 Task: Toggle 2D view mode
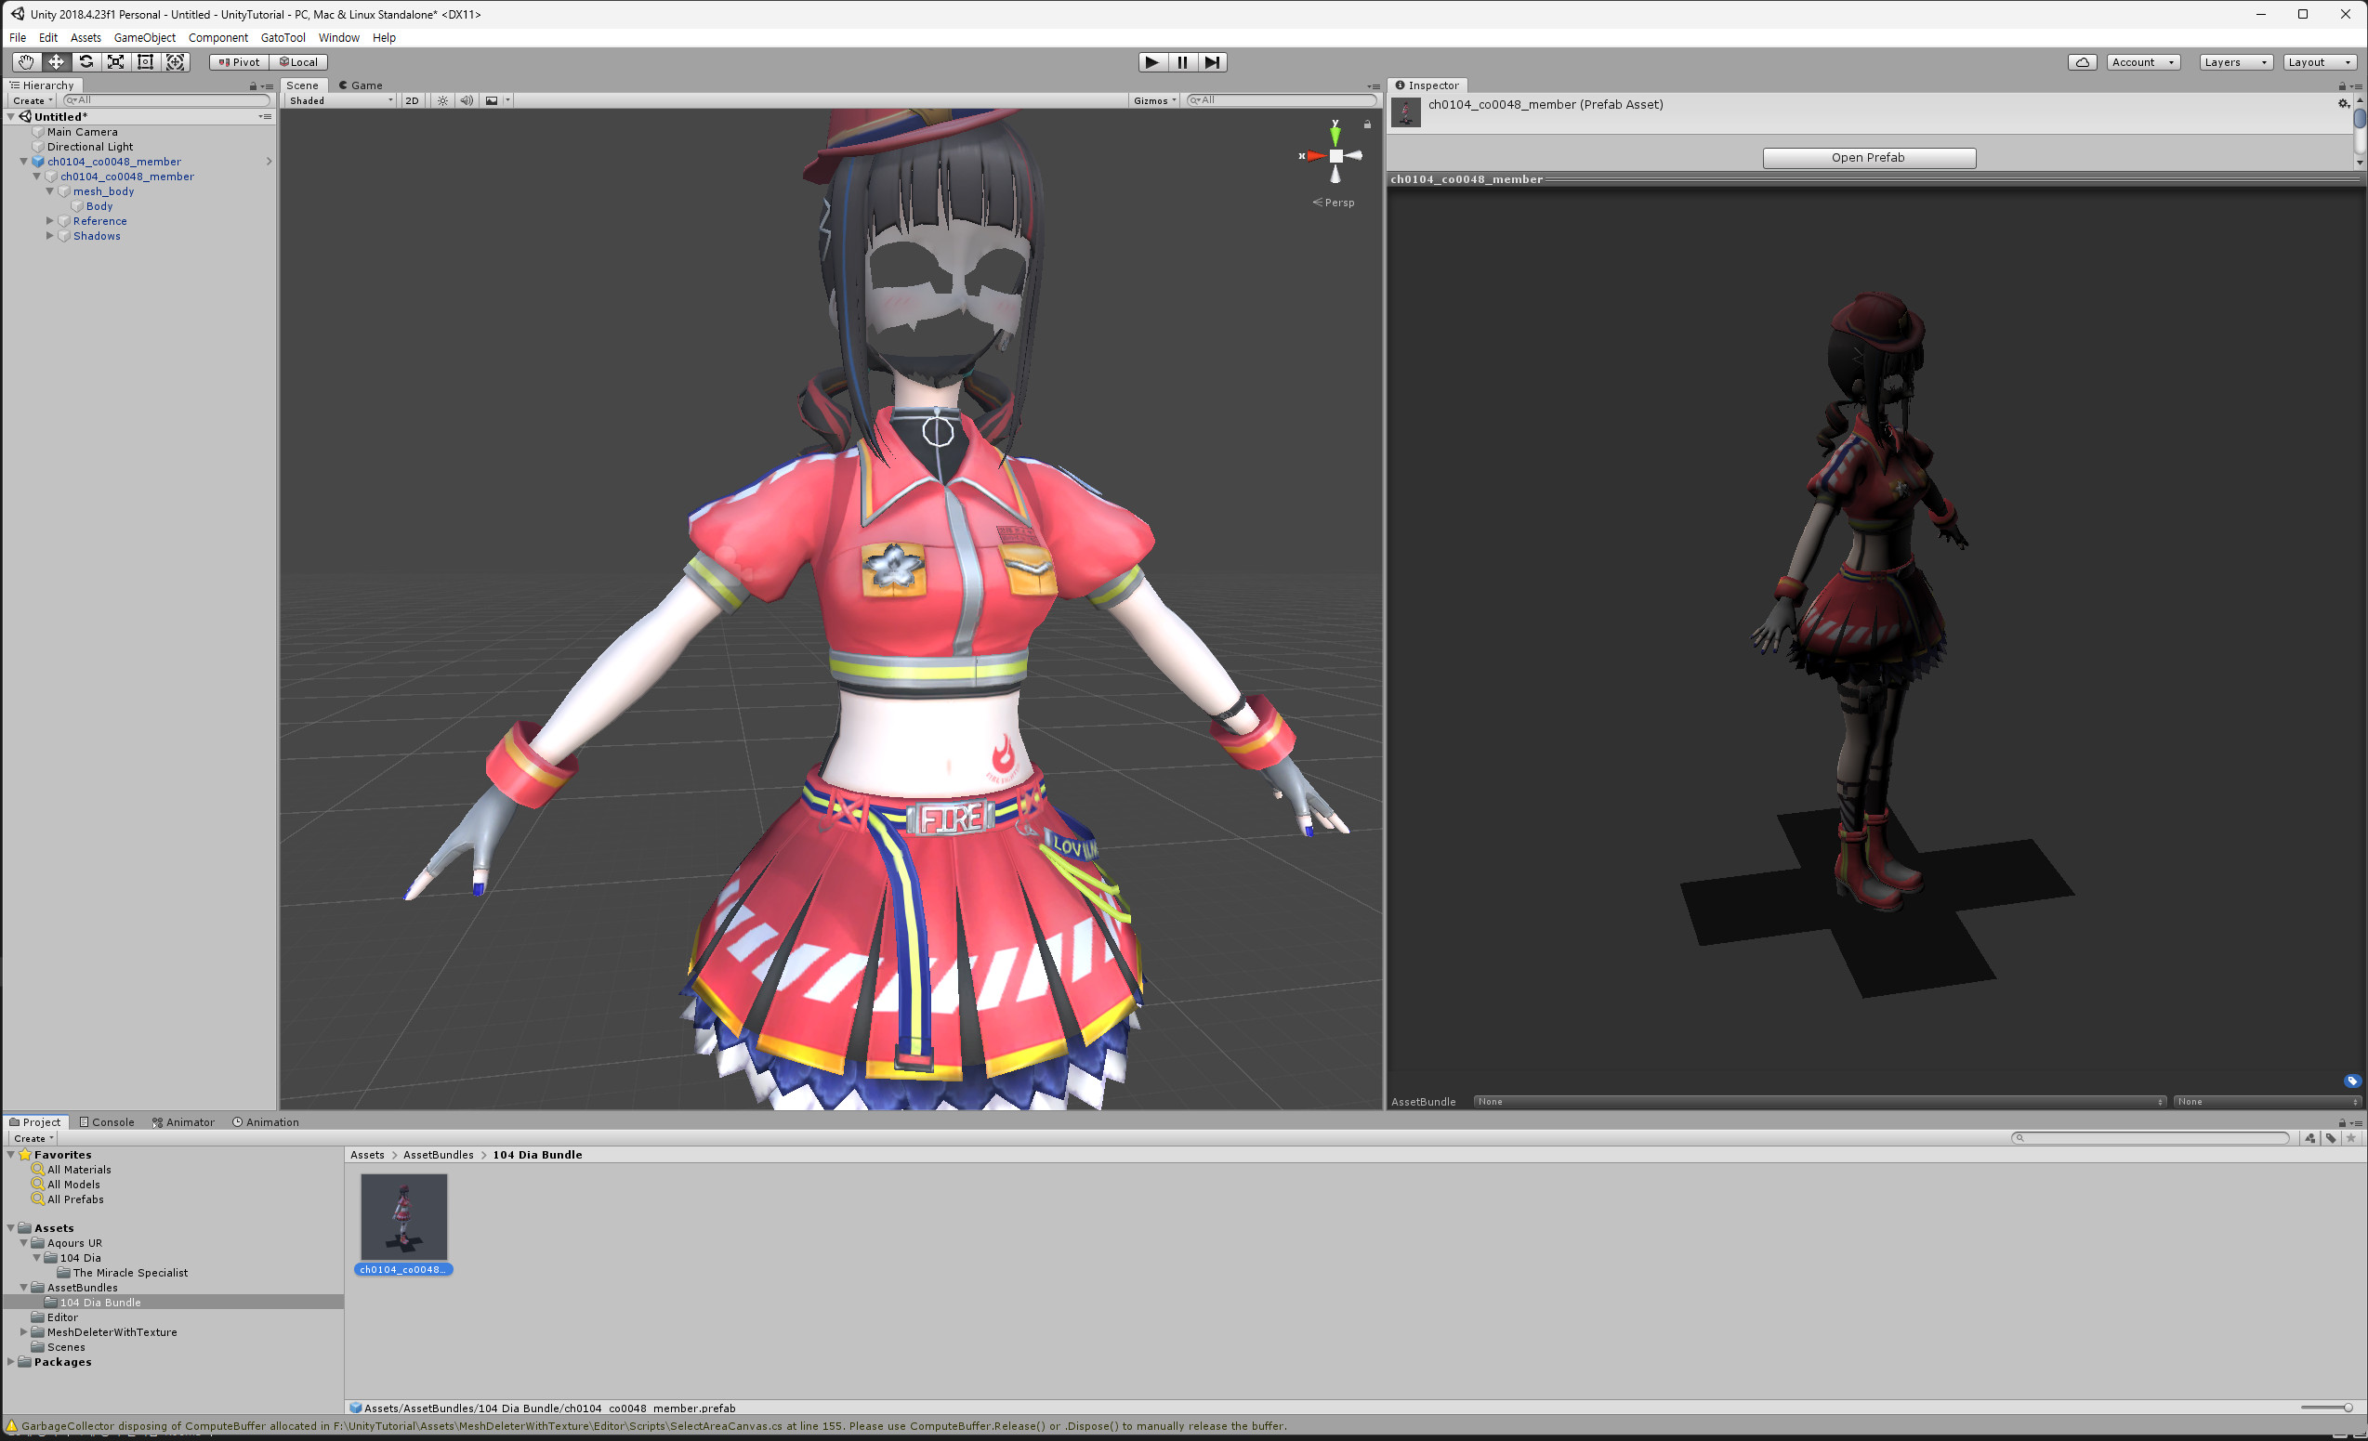click(x=413, y=101)
